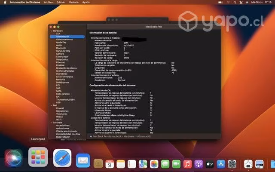The width and height of the screenshot is (275, 172).
Task: Click the Siri menu bar icon
Action: click(x=247, y=2)
